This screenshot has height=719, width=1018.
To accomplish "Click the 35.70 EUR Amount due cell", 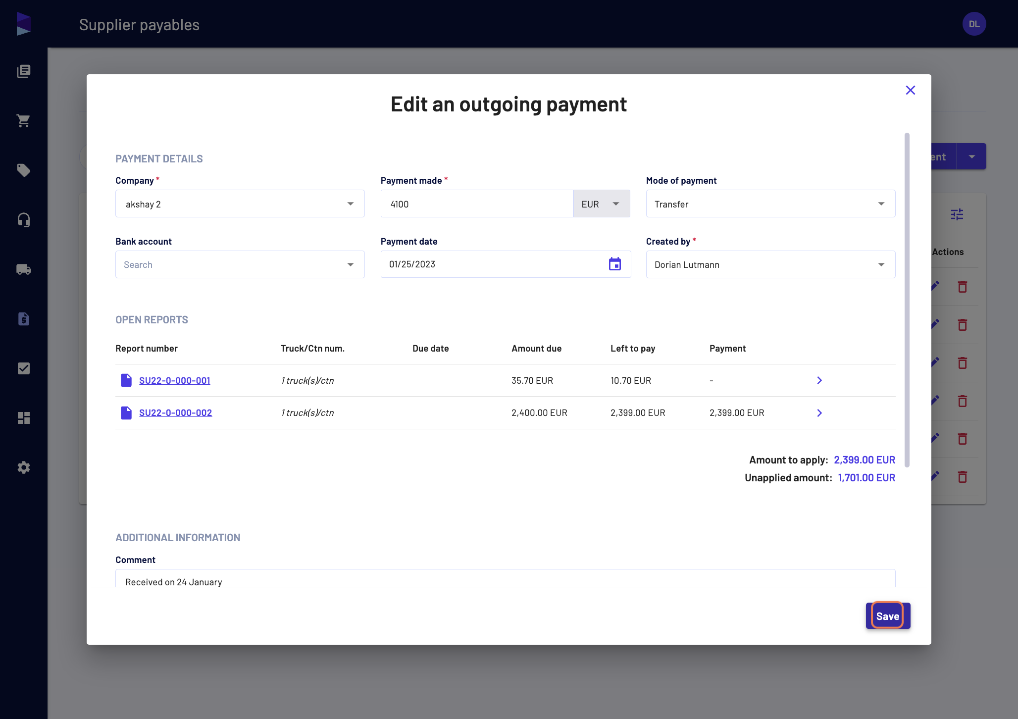I will pyautogui.click(x=532, y=380).
